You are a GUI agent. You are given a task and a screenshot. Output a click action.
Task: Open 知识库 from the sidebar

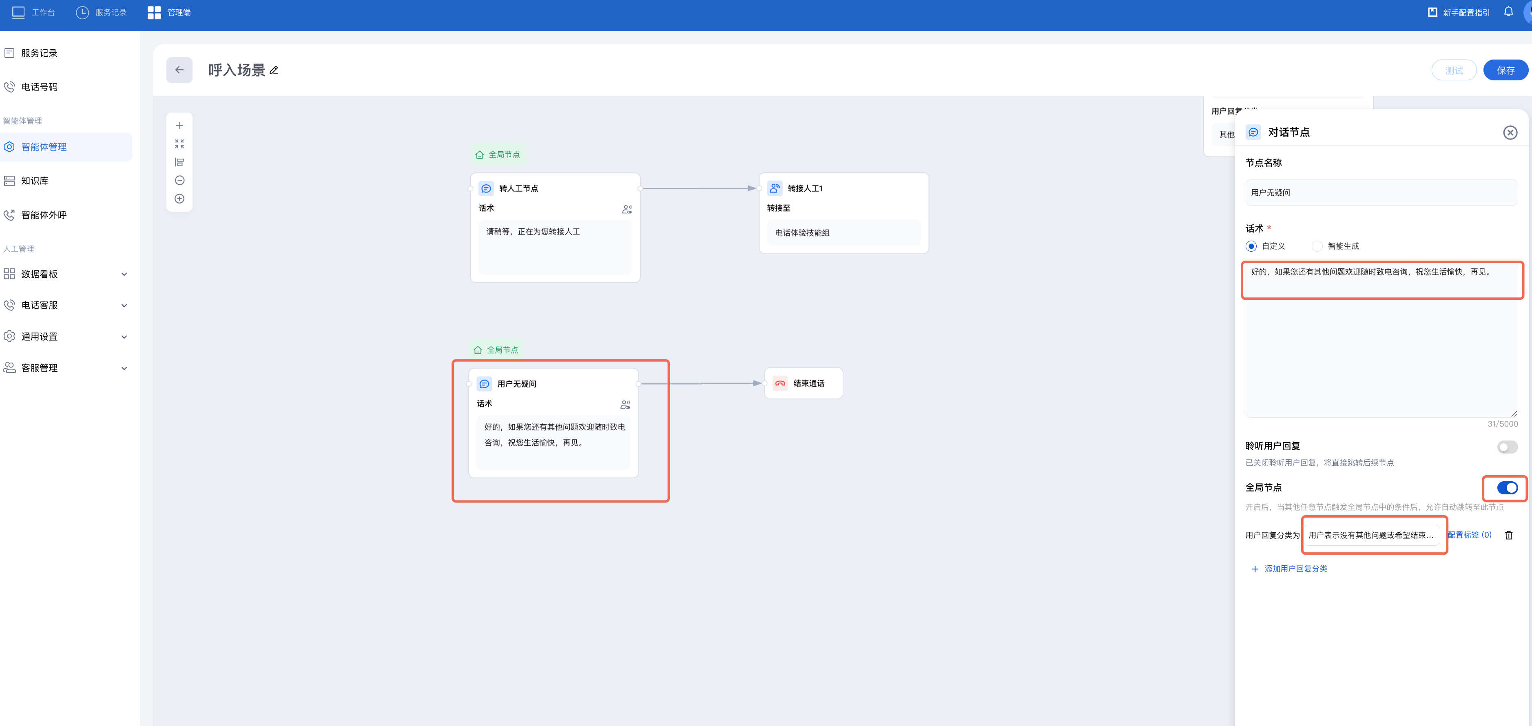(35, 181)
